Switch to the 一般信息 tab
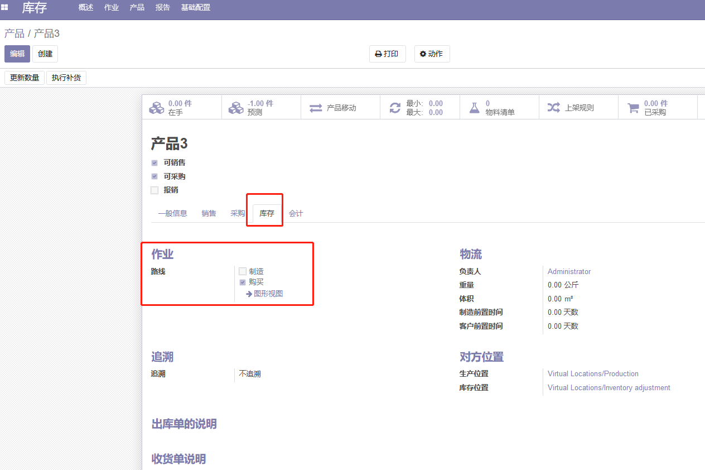Screen dimensions: 705x470 pos(172,213)
